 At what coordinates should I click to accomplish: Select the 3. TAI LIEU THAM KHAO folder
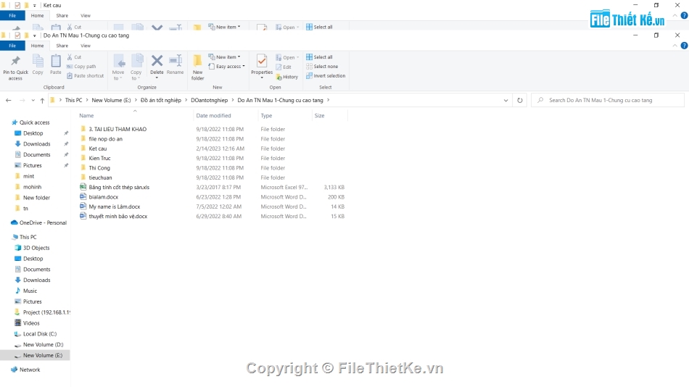(x=117, y=129)
